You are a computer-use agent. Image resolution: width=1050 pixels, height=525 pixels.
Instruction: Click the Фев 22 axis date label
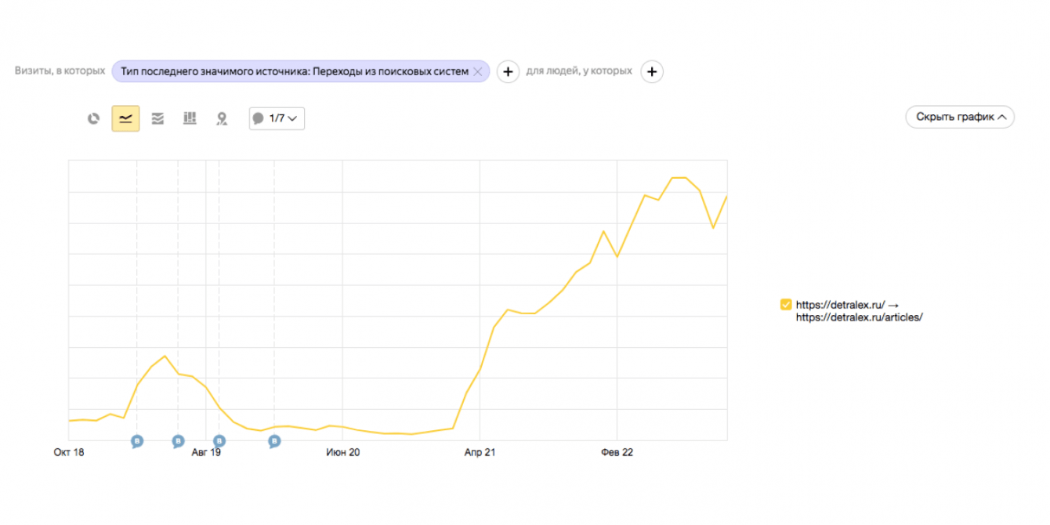[617, 452]
